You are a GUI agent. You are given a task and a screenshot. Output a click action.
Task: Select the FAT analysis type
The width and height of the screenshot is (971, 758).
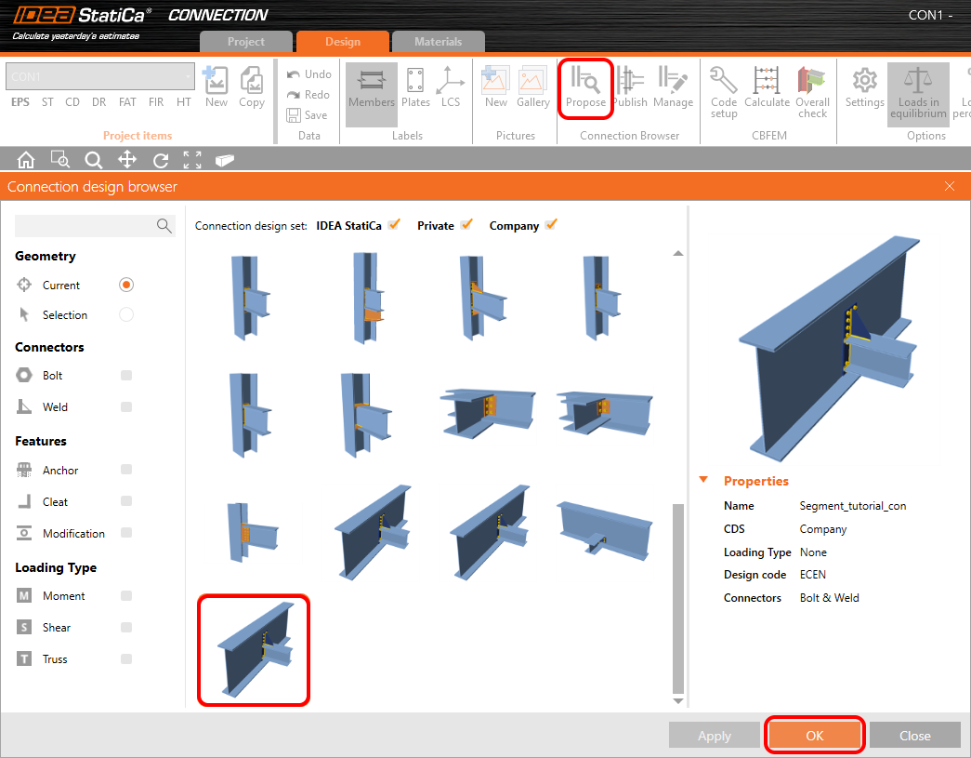click(127, 102)
